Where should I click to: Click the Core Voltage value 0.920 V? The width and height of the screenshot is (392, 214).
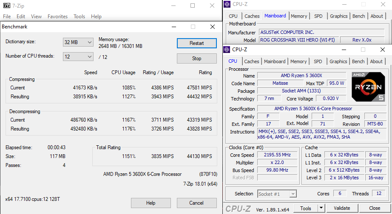click(331, 98)
